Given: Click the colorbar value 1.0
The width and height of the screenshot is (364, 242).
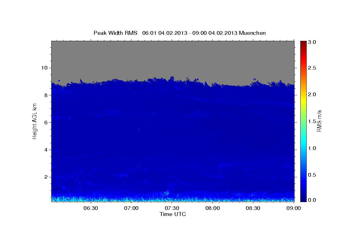Looking at the screenshot, I should 312,148.
